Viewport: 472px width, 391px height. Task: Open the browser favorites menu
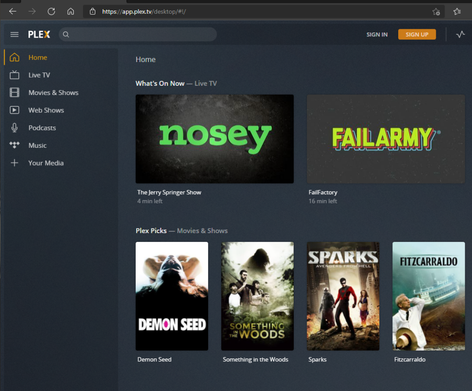pyautogui.click(x=457, y=11)
